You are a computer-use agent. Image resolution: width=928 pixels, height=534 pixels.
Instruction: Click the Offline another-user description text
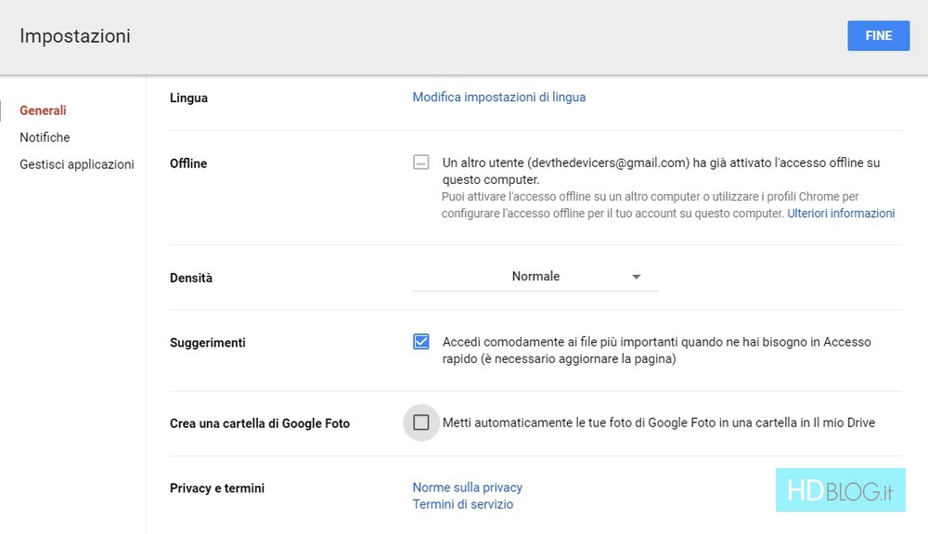coord(661,171)
